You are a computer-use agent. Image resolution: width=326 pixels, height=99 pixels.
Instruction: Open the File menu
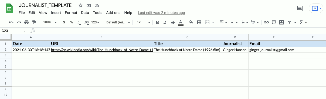pos(22,13)
